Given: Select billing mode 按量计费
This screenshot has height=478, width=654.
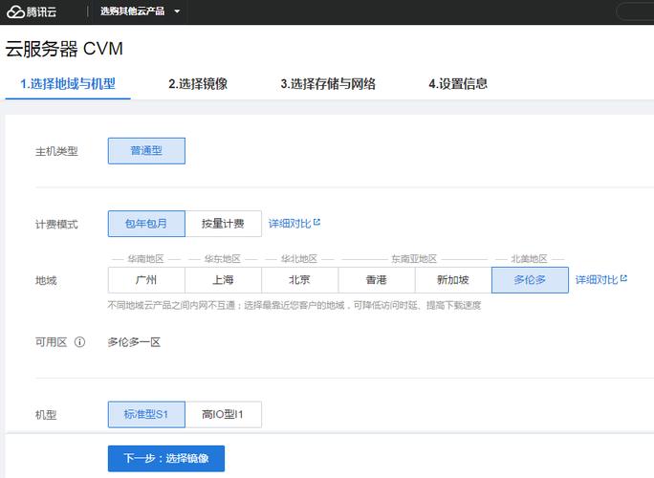Looking at the screenshot, I should [223, 224].
